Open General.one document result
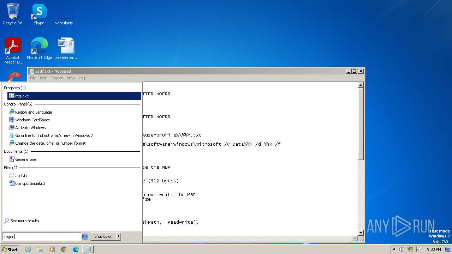452x254 pixels. pyautogui.click(x=25, y=159)
